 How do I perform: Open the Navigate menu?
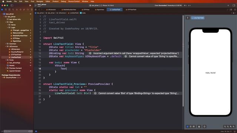40,1
